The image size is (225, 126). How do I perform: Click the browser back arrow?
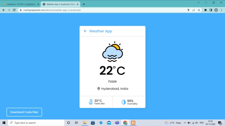click(x=4, y=10)
